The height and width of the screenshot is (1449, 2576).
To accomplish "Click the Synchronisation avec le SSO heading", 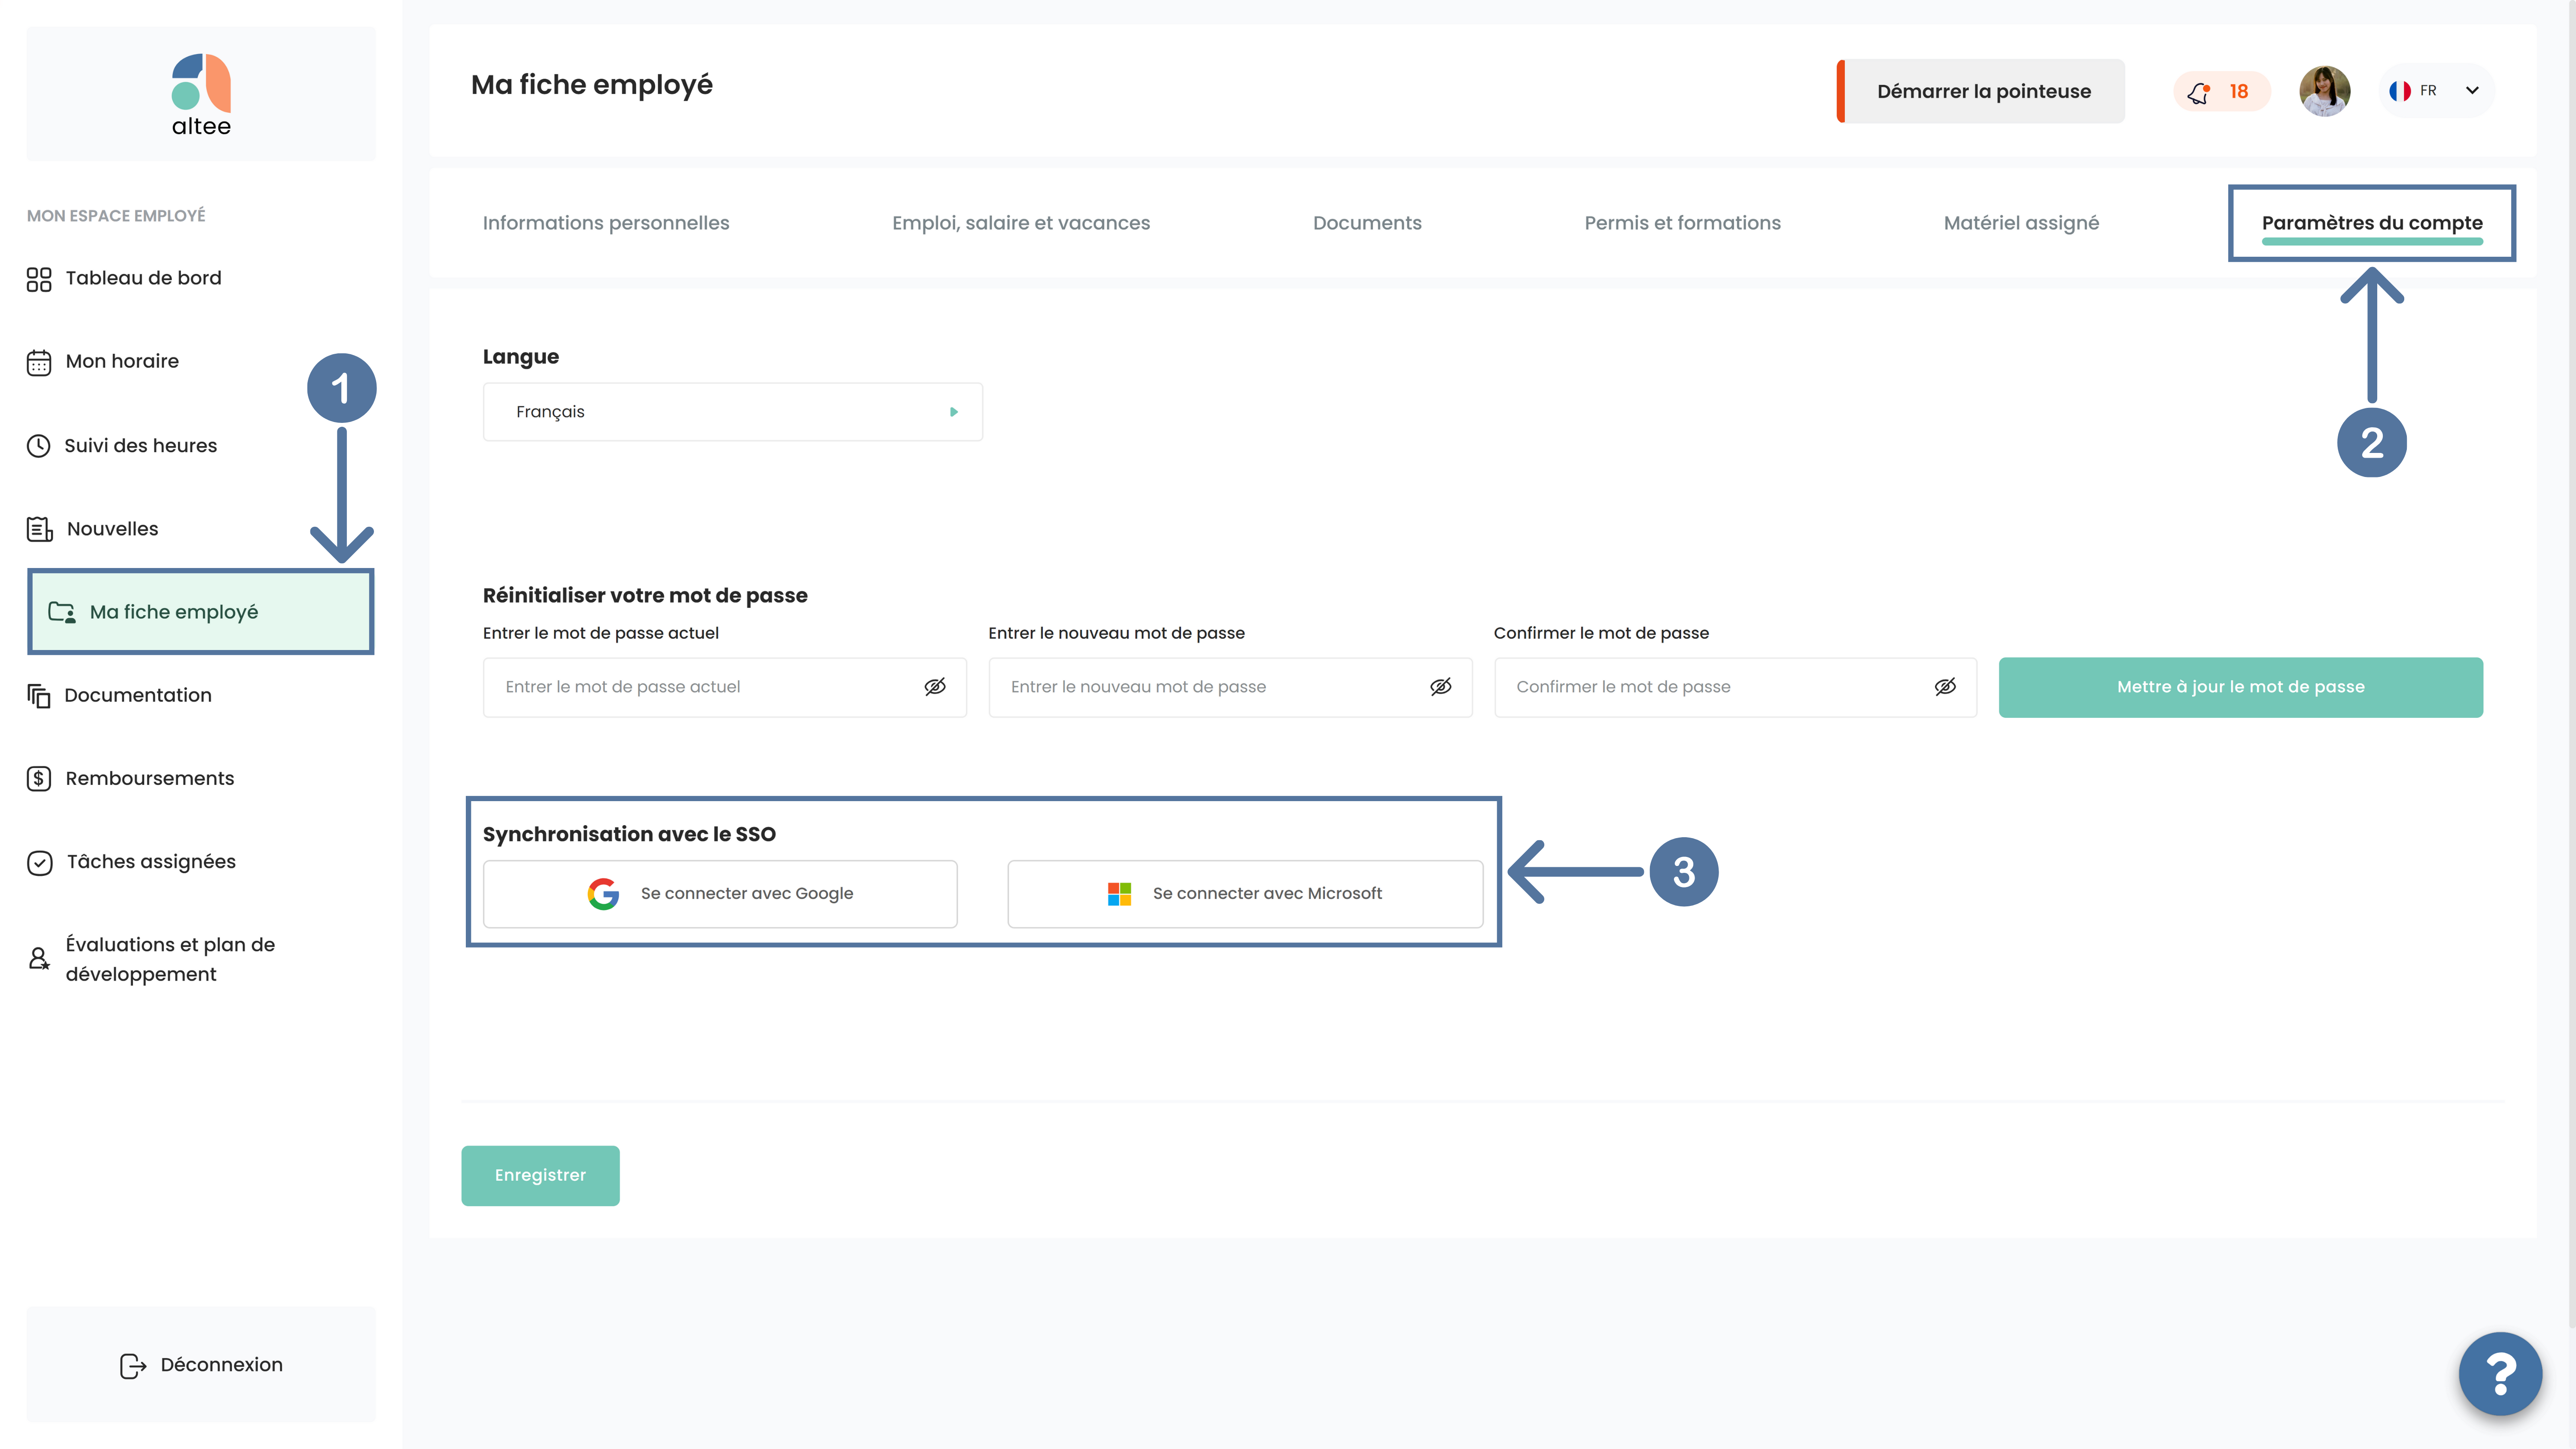I will point(629,834).
